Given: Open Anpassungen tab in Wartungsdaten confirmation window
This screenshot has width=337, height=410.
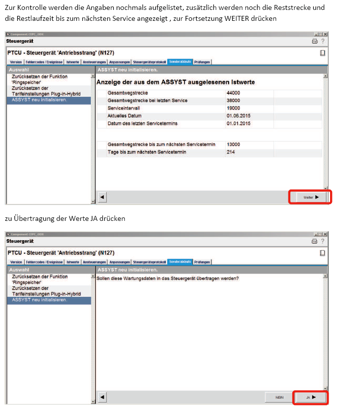Looking at the screenshot, I should (120, 262).
